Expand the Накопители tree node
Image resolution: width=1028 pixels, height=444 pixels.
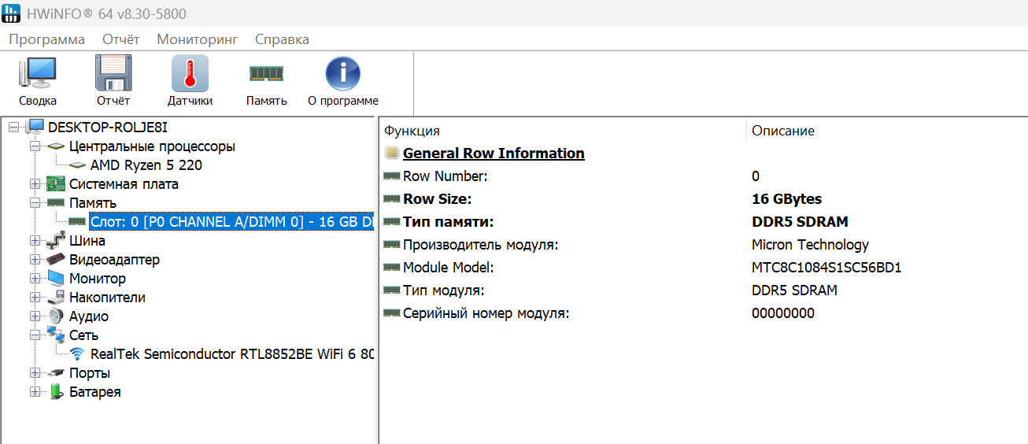coord(35,298)
